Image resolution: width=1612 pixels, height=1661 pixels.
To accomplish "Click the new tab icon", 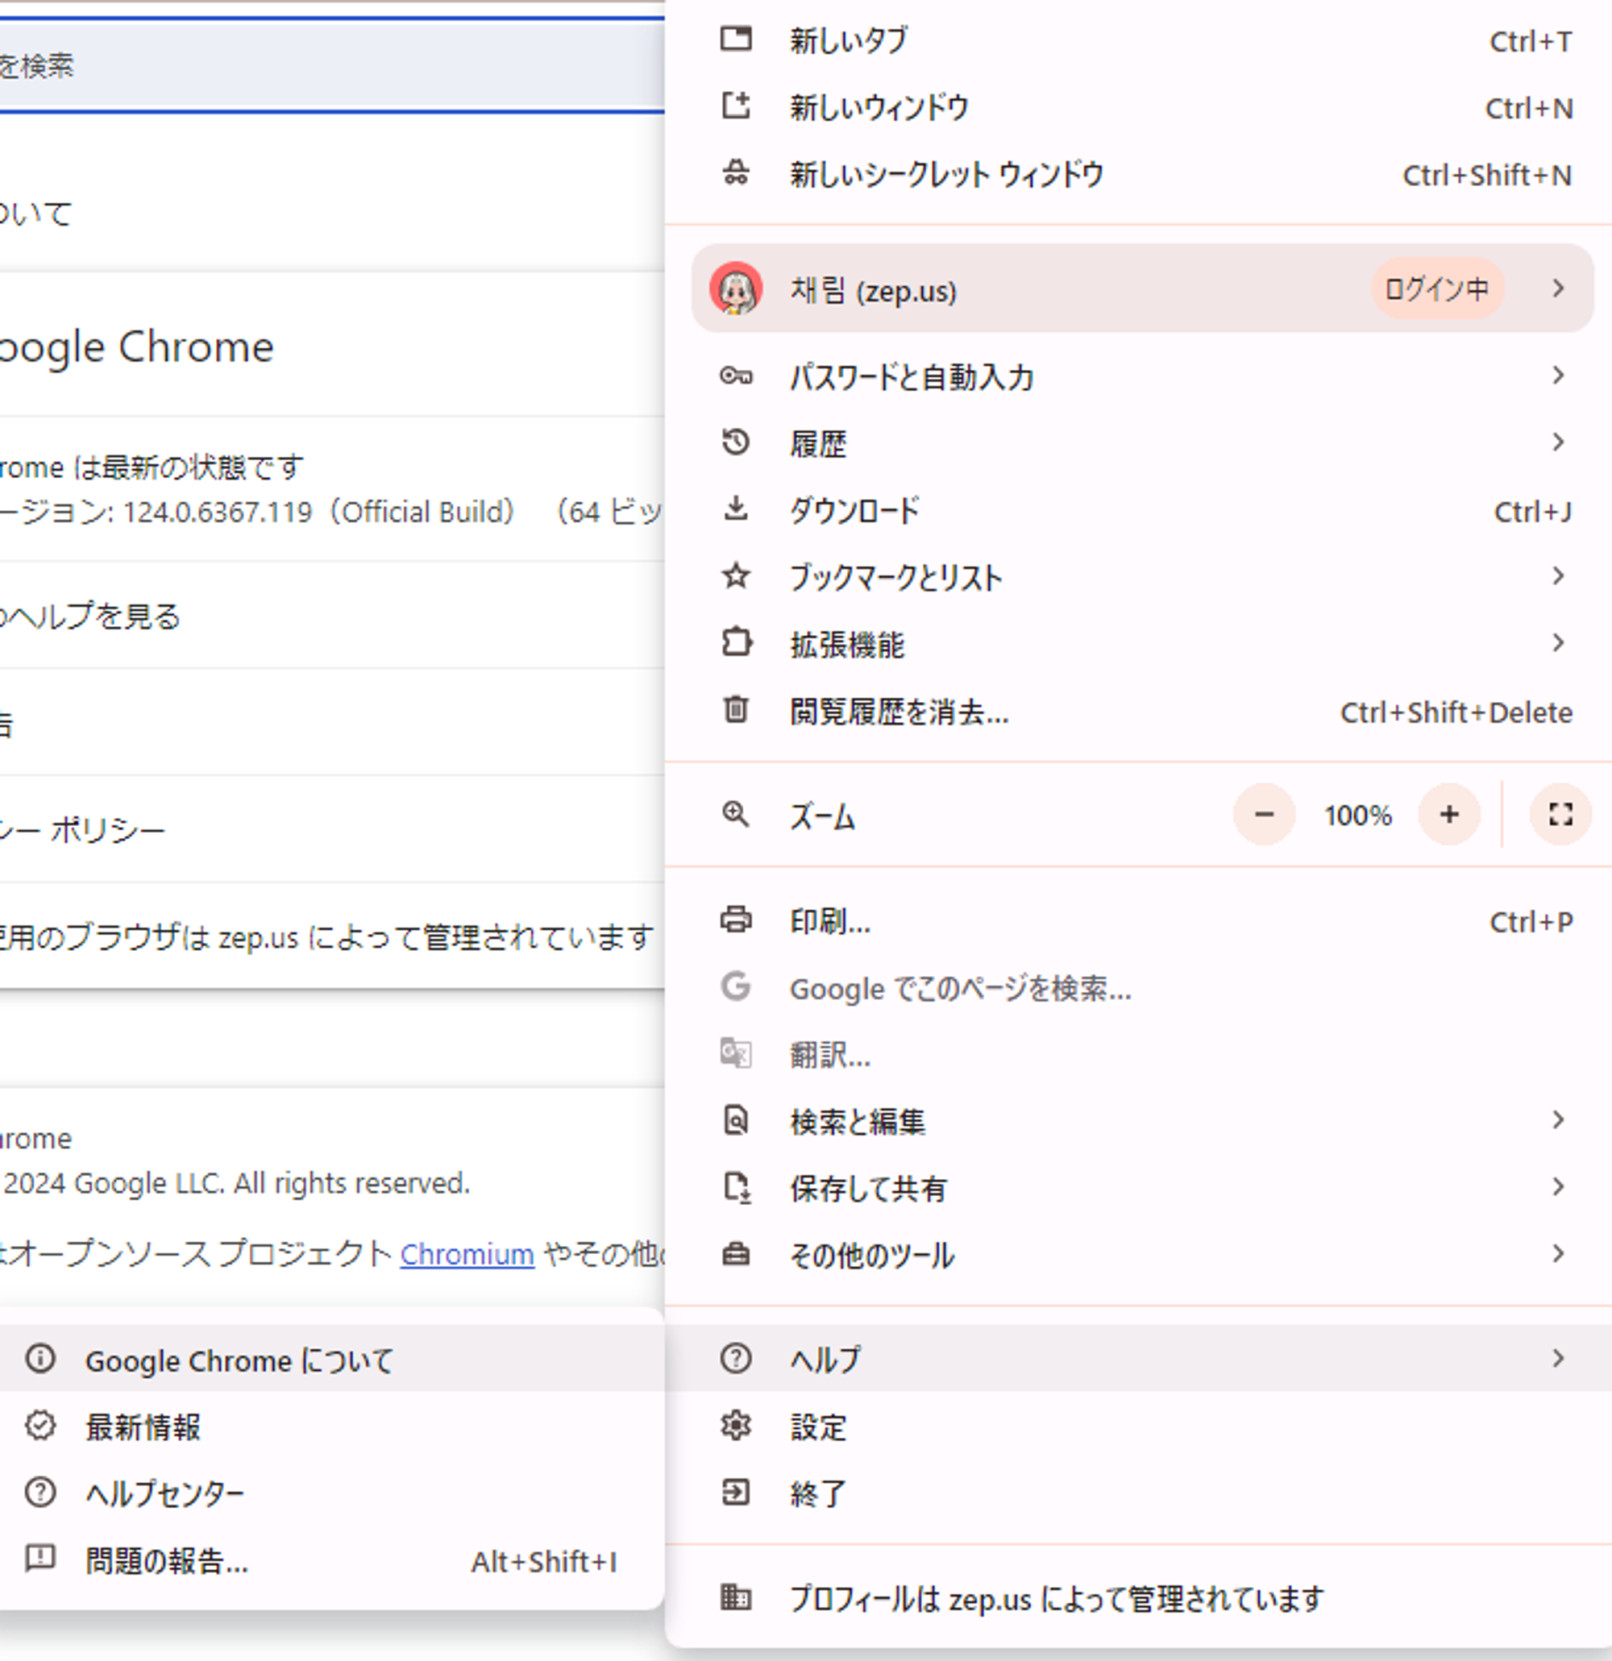I will click(736, 39).
